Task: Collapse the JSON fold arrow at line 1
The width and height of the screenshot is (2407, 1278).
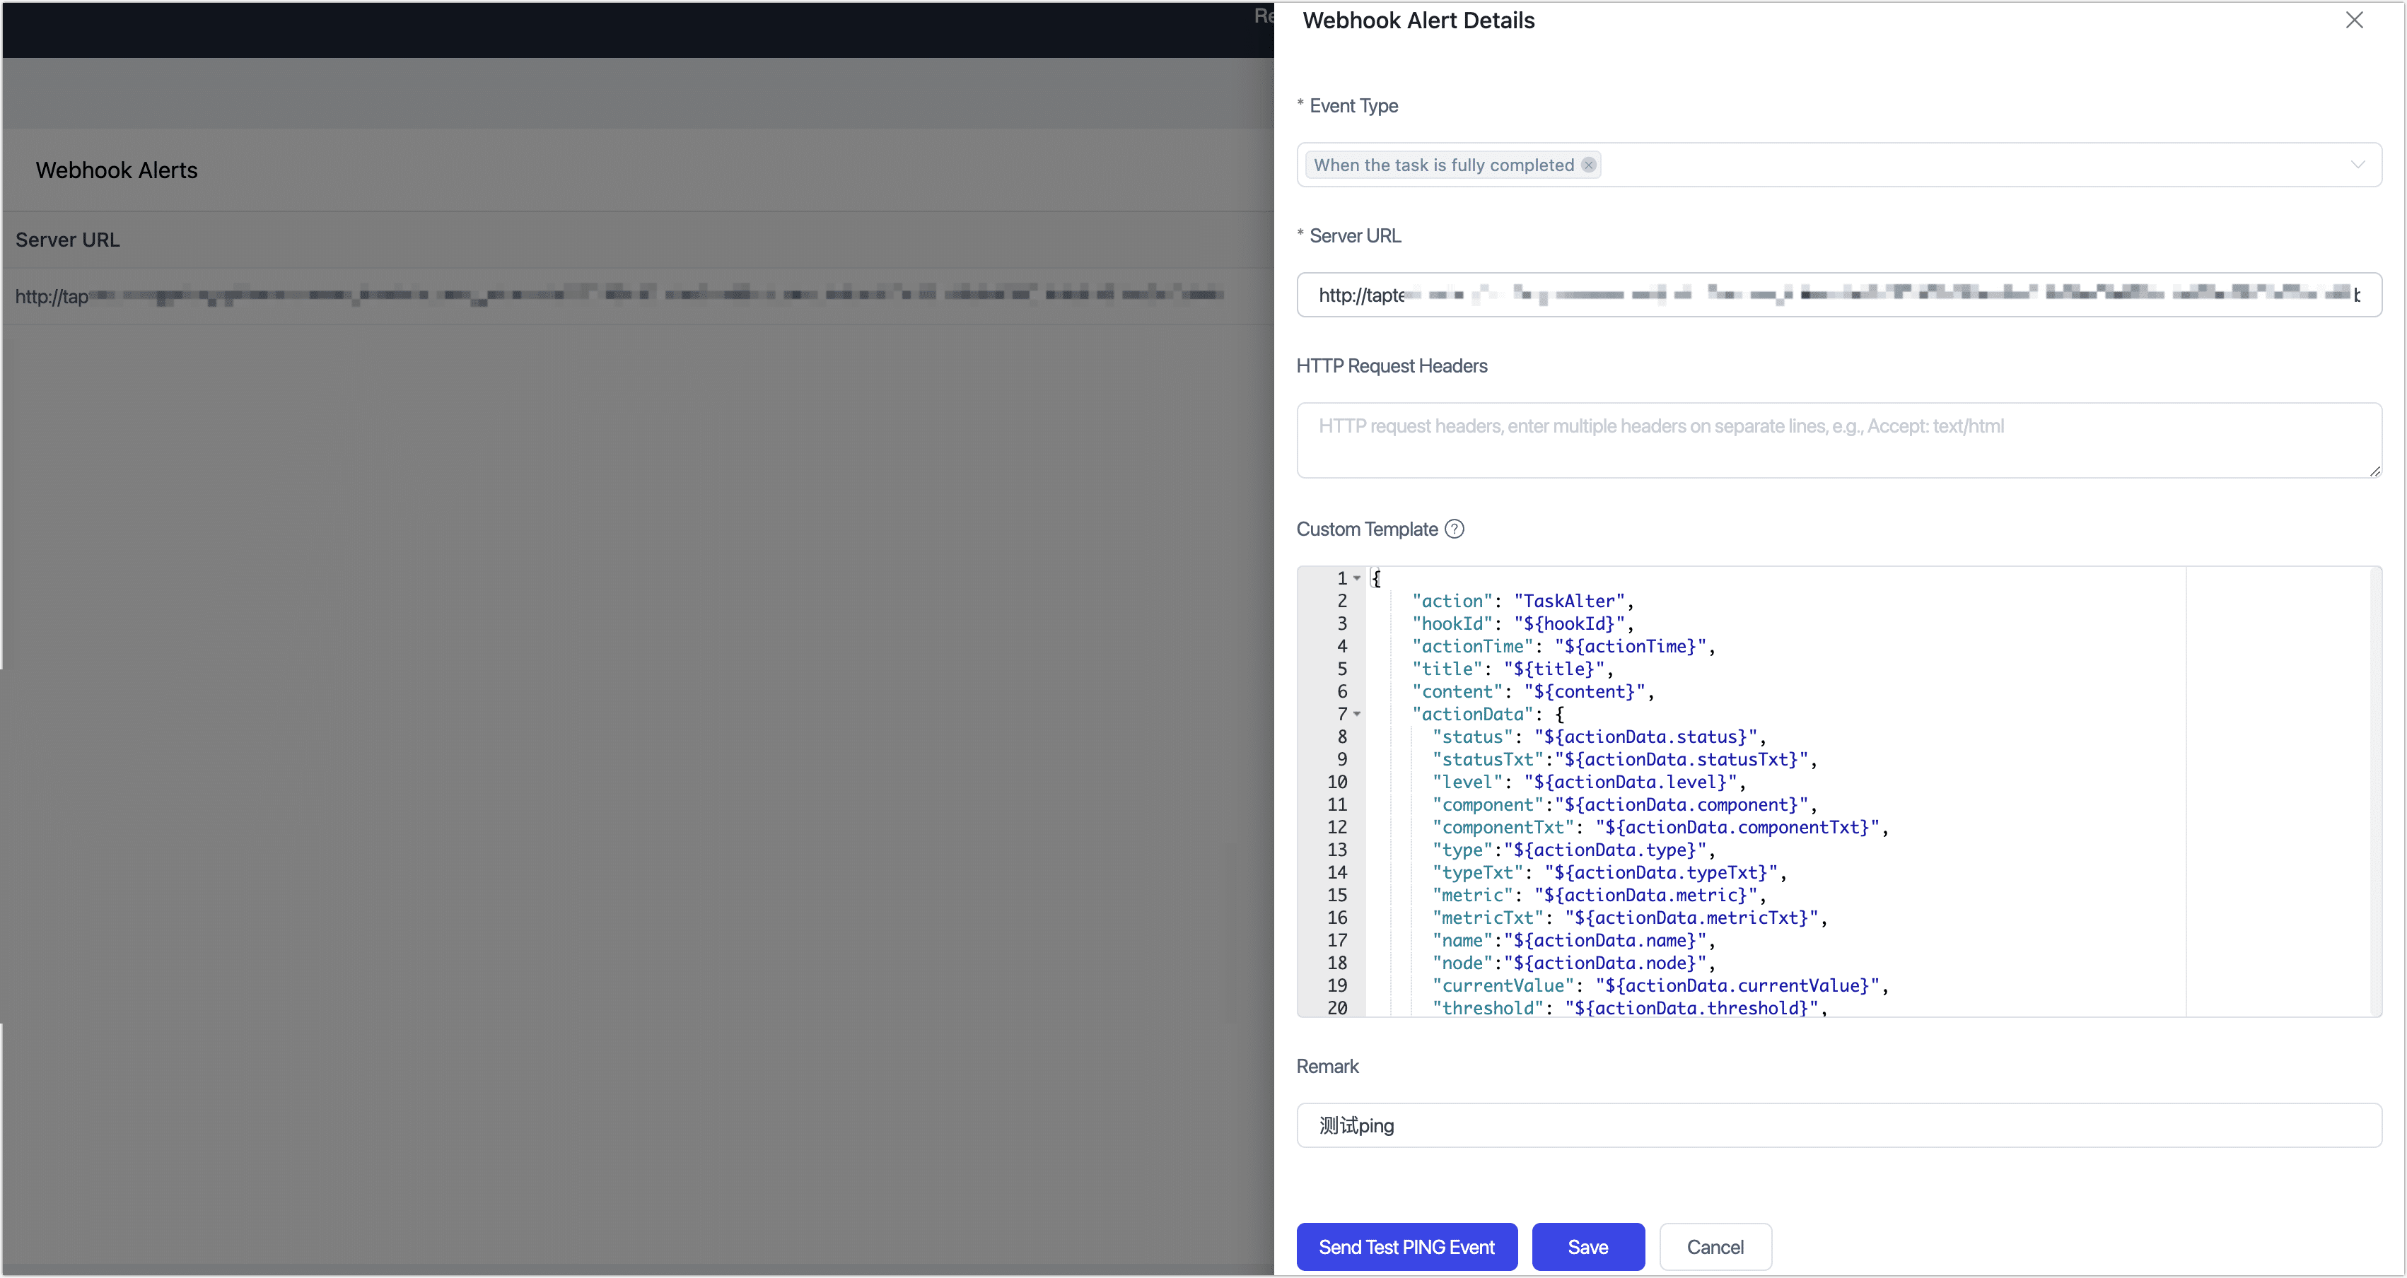Action: [x=1358, y=578]
